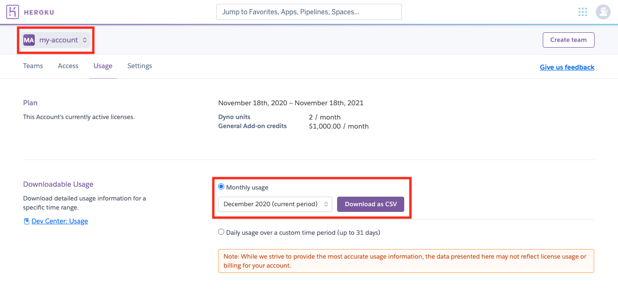
Task: Click the Dev Center document icon
Action: coord(27,221)
